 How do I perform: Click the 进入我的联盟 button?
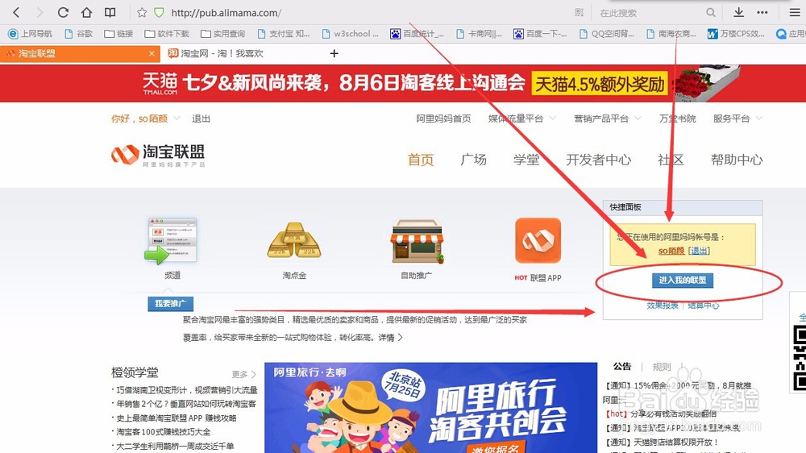click(x=683, y=281)
